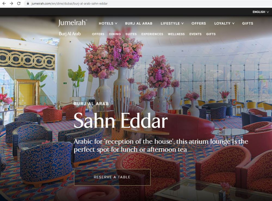Screen dimensions: 272x201
Task: Select DINING in Burj Al Arab submenu
Action: (x=115, y=34)
